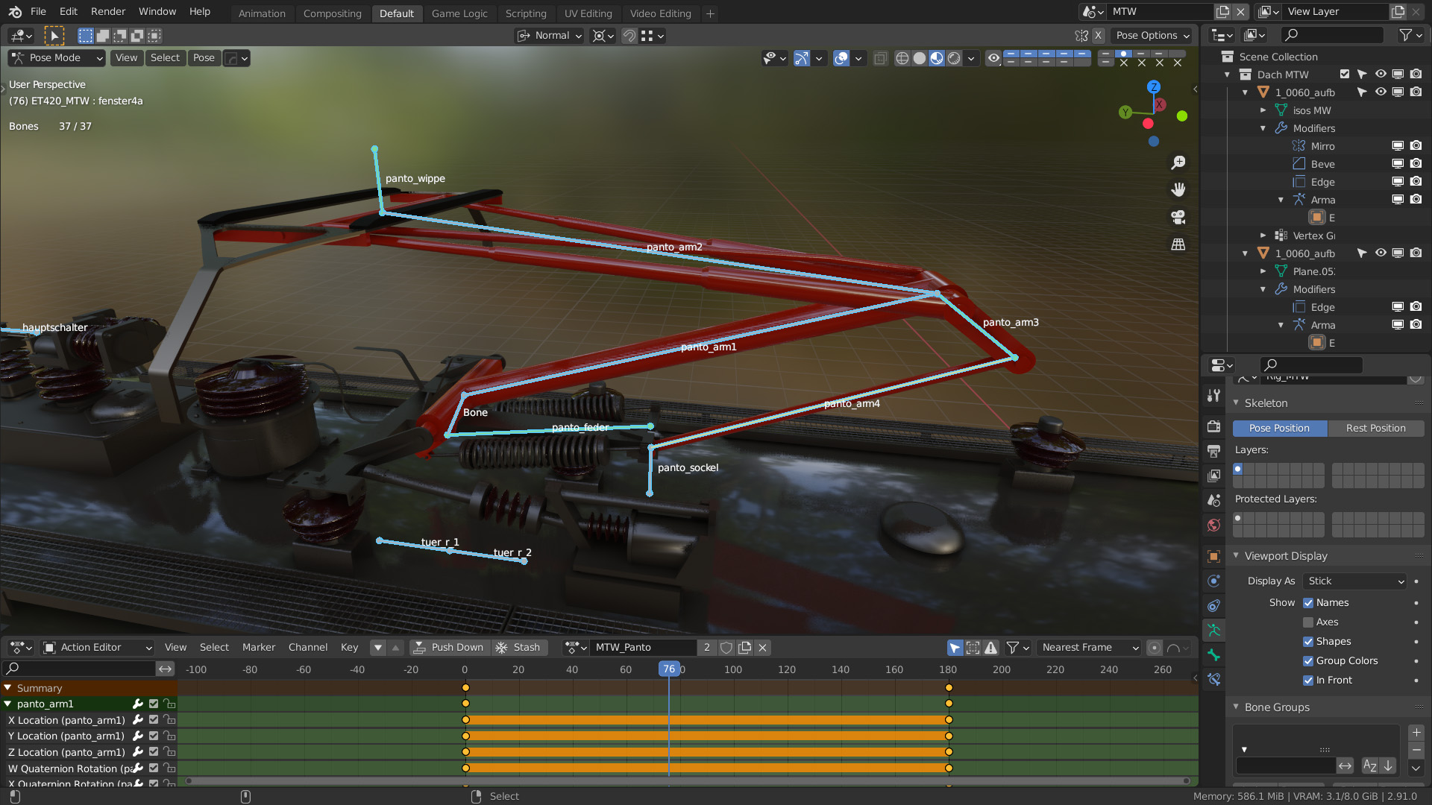Hide Dach MTW collection with eye icon
Screen dimensions: 1432x805
pos(1381,75)
